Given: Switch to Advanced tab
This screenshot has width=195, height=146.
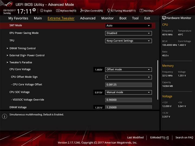Looking at the screenshot, I should click(x=88, y=18).
